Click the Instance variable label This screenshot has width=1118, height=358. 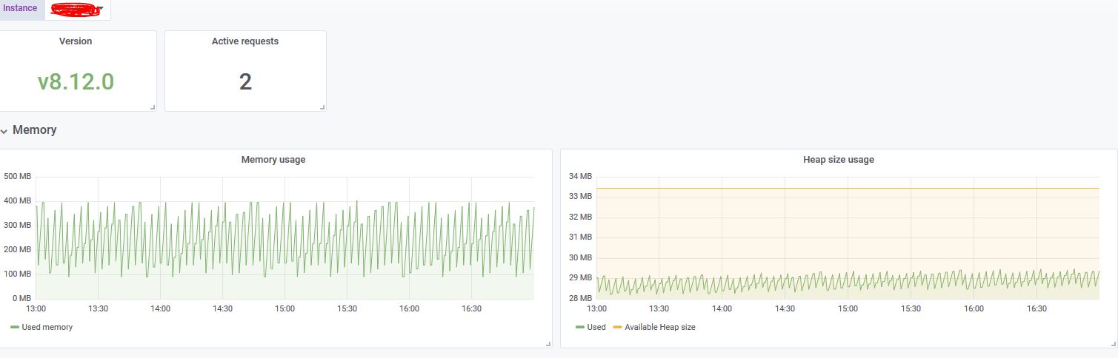pos(20,9)
